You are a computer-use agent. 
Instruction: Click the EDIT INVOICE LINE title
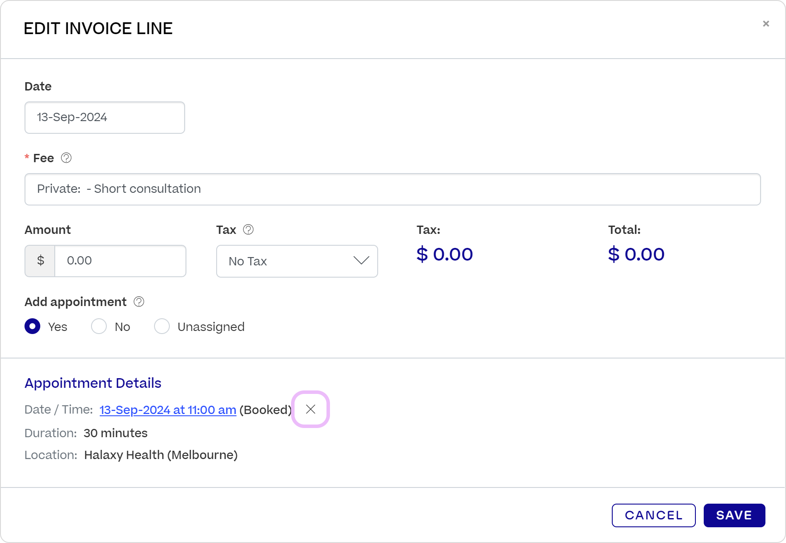[98, 28]
